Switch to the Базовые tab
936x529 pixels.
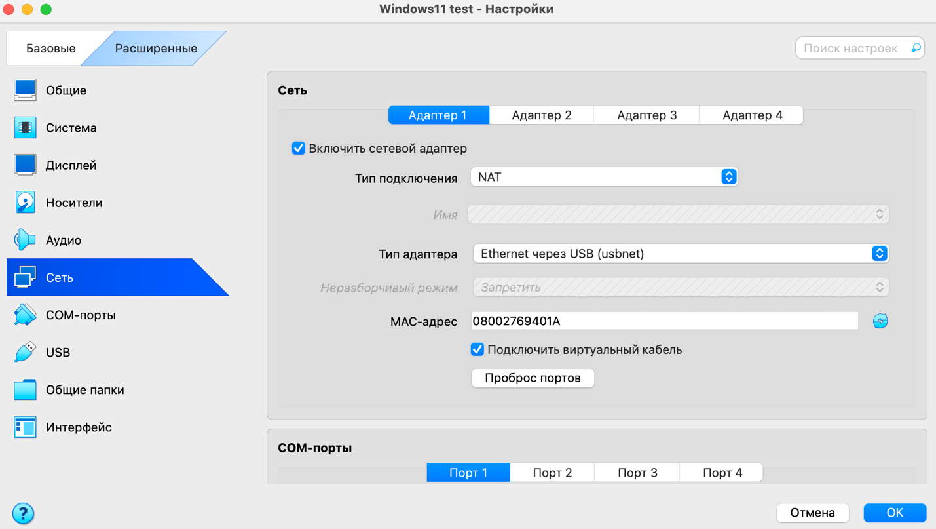click(50, 49)
